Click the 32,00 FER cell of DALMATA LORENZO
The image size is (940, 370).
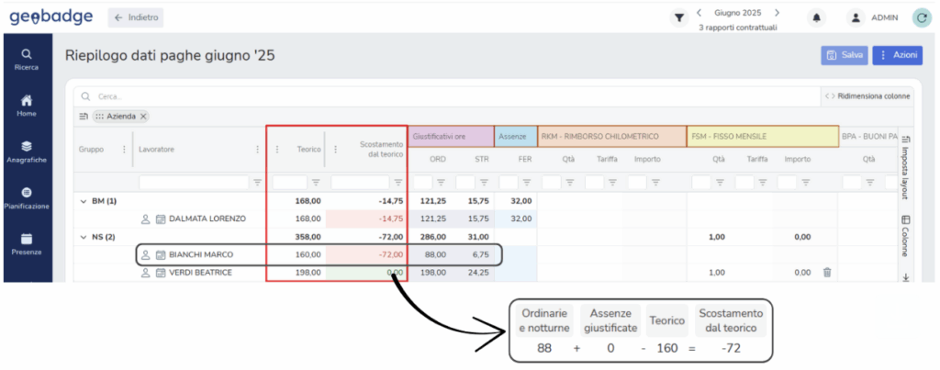(516, 219)
